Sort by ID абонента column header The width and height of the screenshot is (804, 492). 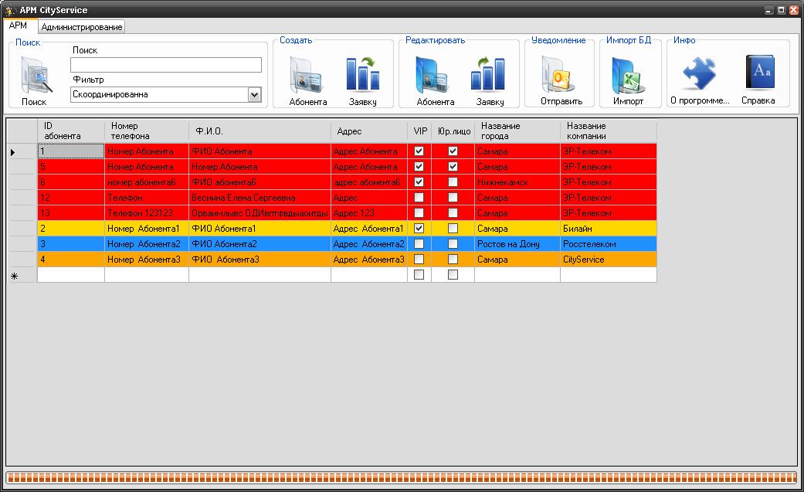pyautogui.click(x=71, y=131)
